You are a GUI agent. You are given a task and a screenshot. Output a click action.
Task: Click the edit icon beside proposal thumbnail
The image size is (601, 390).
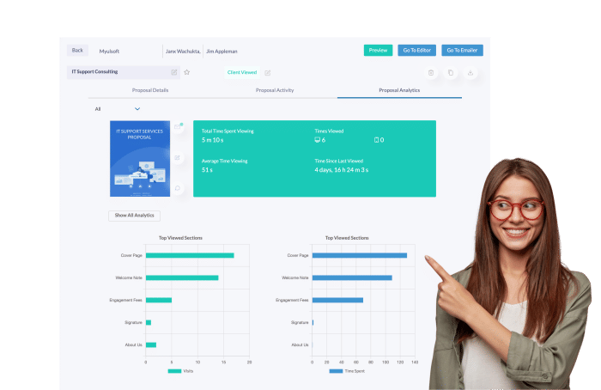click(x=179, y=158)
